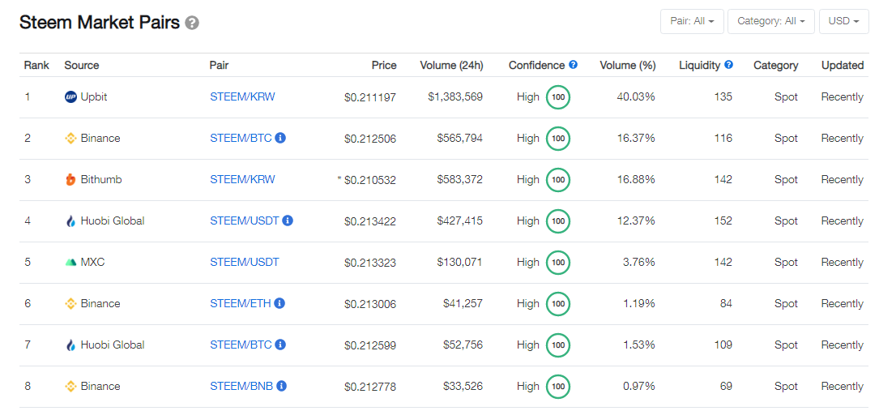
Task: Click the volume $33,526
Action: (463, 387)
